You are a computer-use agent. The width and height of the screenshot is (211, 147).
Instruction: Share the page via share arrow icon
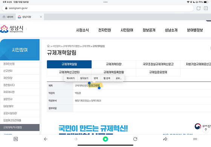[165, 139]
